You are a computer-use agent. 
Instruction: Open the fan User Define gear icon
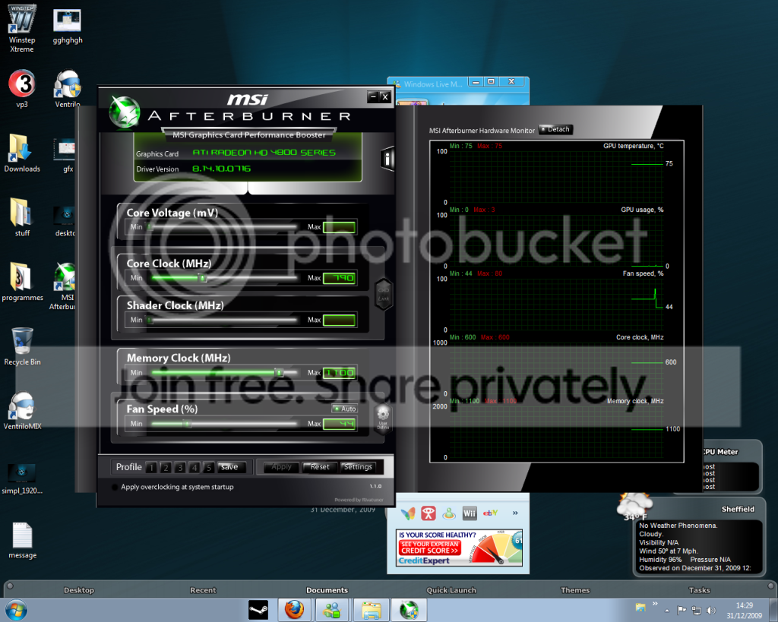(x=383, y=418)
